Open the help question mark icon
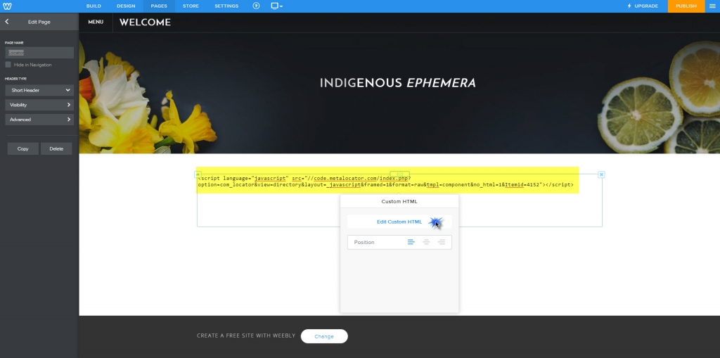Viewport: 720px width, 358px height. point(256,6)
